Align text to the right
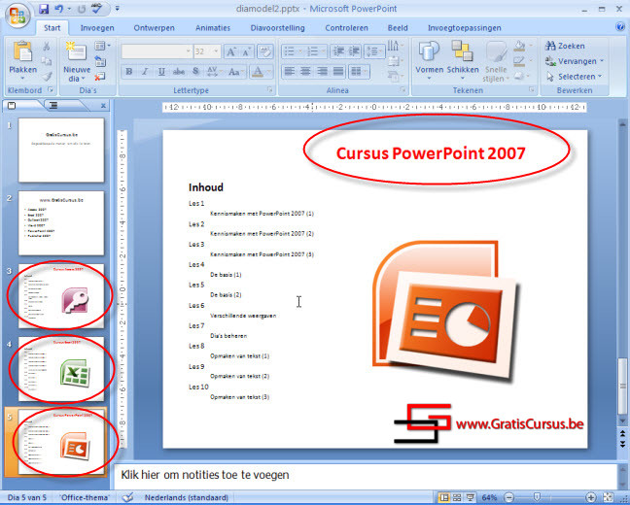 [322, 72]
